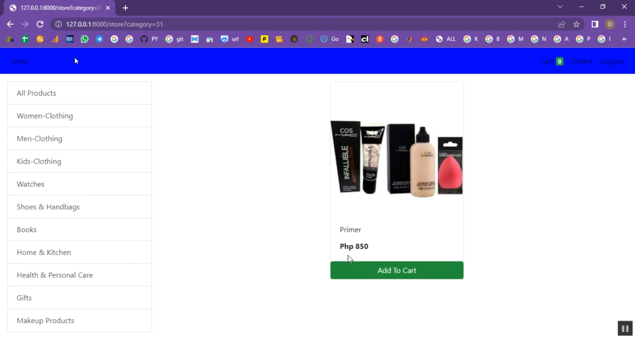The image size is (635, 338).
Task: Select the Makeup Products category
Action: (80, 321)
